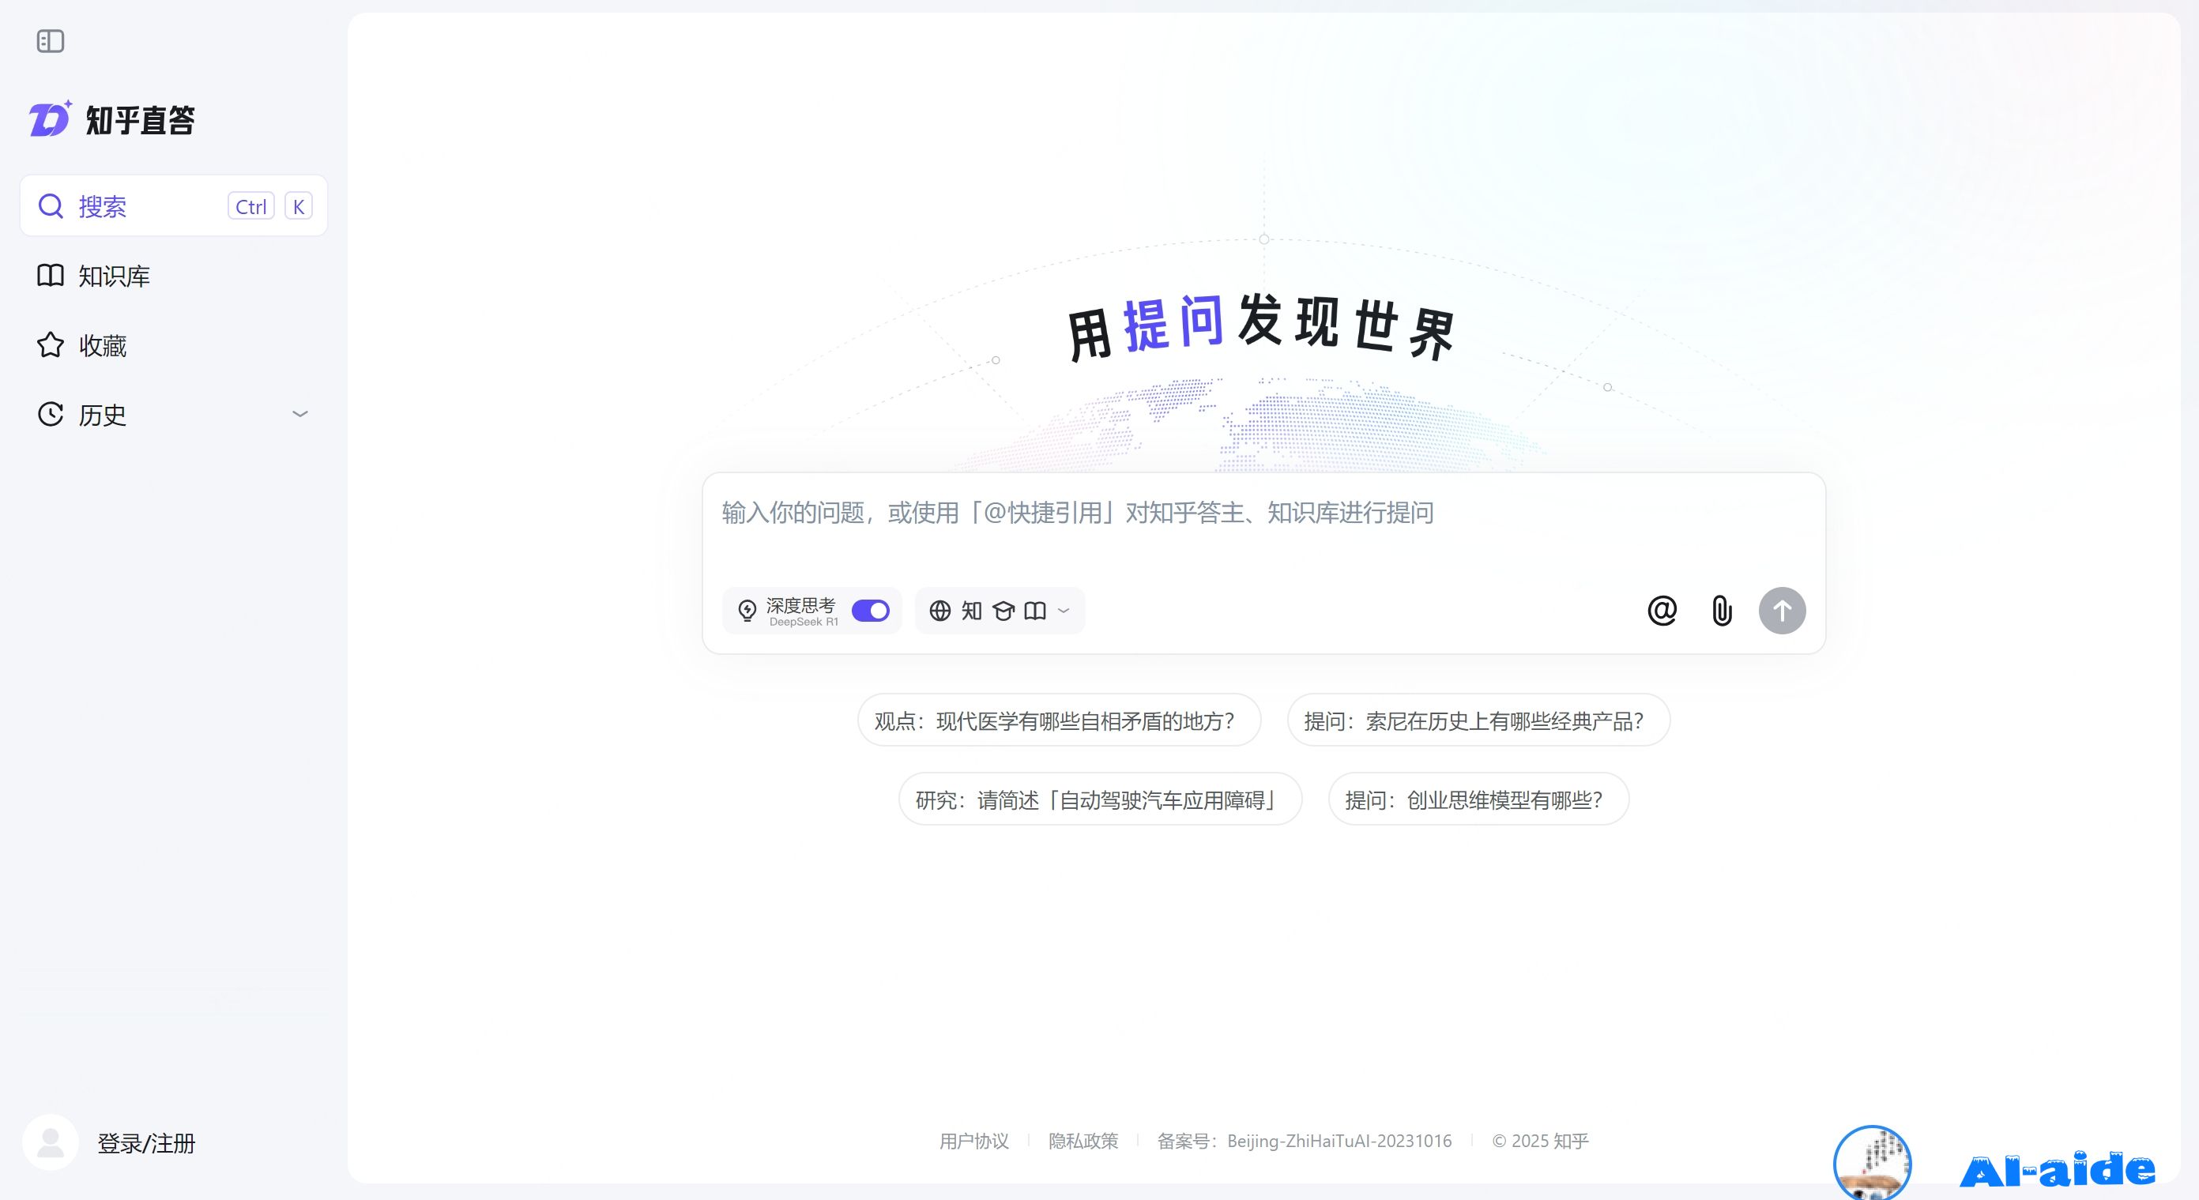Image resolution: width=2199 pixels, height=1200 pixels.
Task: Click the @ quick reference icon
Action: pyautogui.click(x=1662, y=610)
